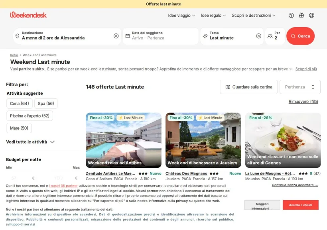Click Maggiori informazioni cookie button
Viewport: 327px width, 230px height.
[262, 205]
